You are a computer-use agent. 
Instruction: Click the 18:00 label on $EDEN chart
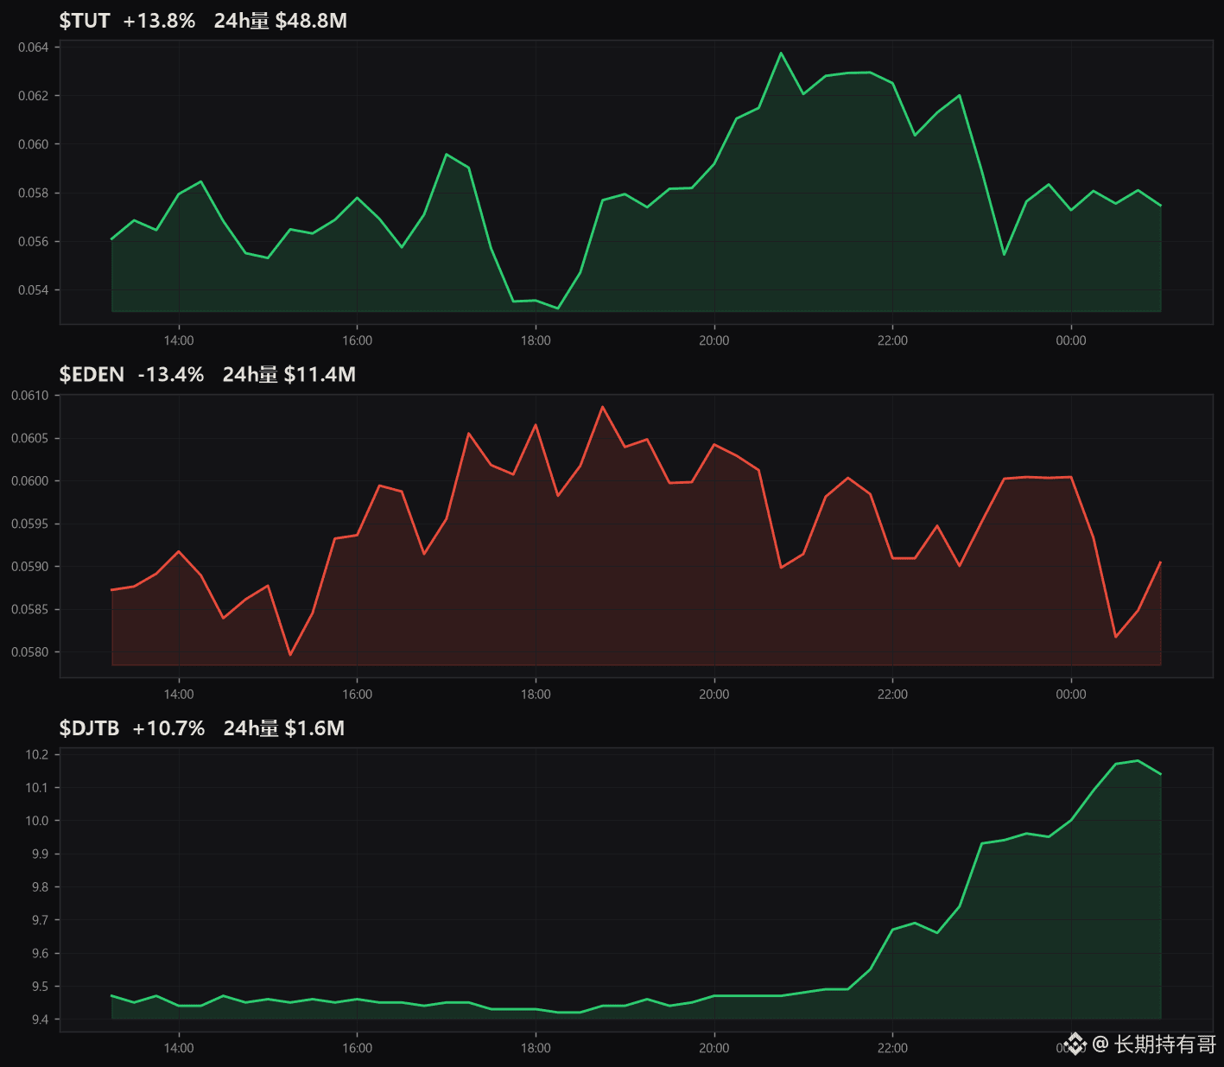point(536,695)
